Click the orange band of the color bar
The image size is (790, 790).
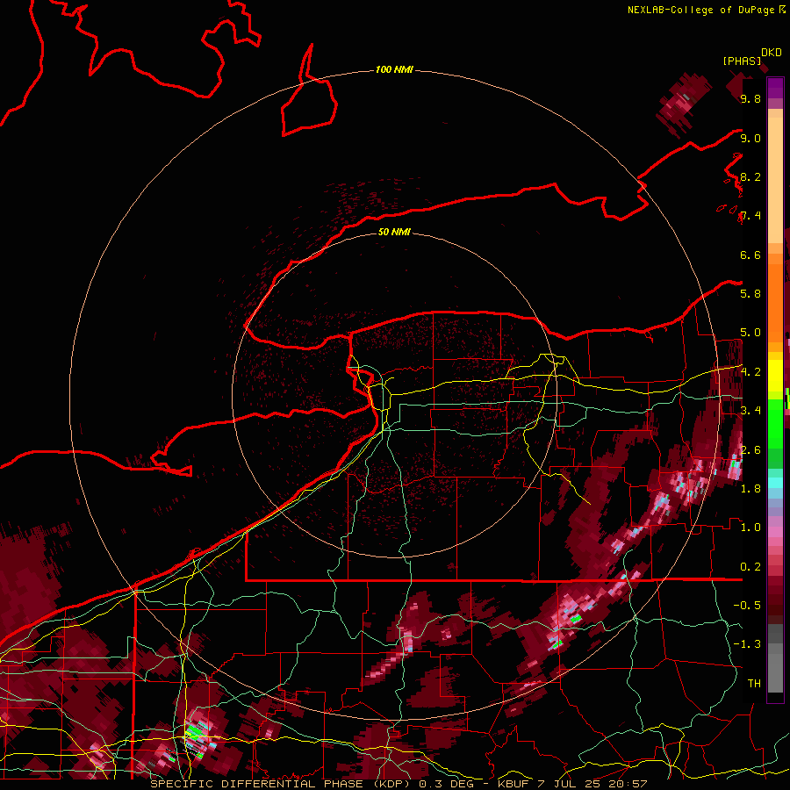pos(775,298)
